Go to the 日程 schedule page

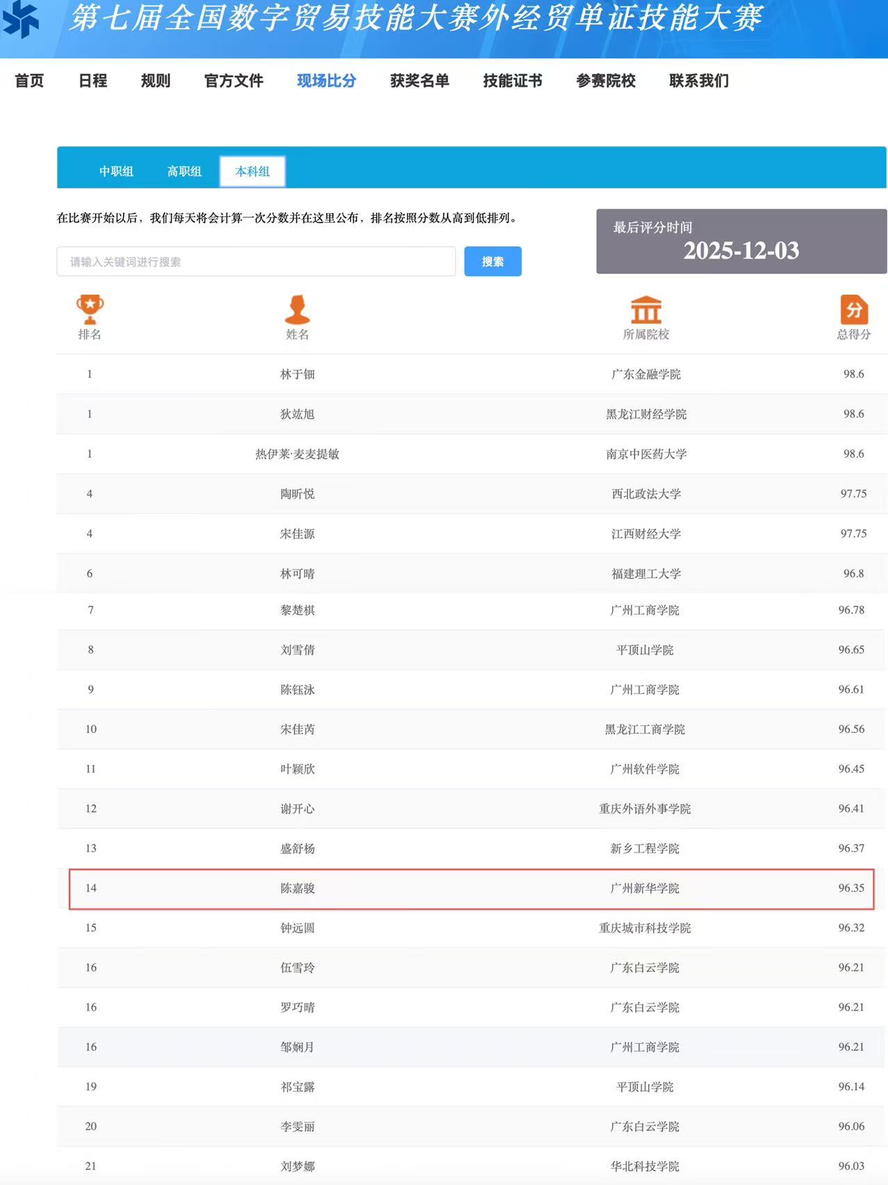coord(92,81)
